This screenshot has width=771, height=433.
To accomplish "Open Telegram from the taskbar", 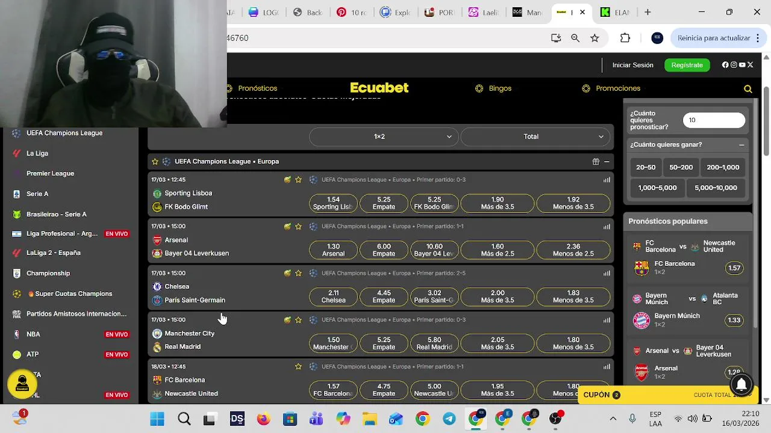I will click(x=449, y=419).
